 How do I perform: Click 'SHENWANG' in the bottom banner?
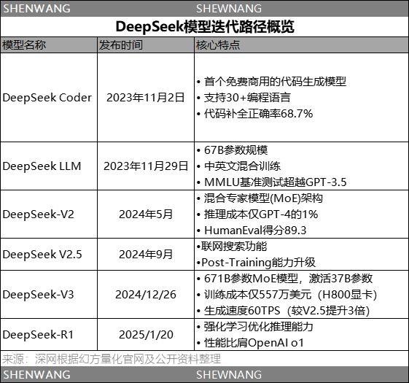point(36,375)
